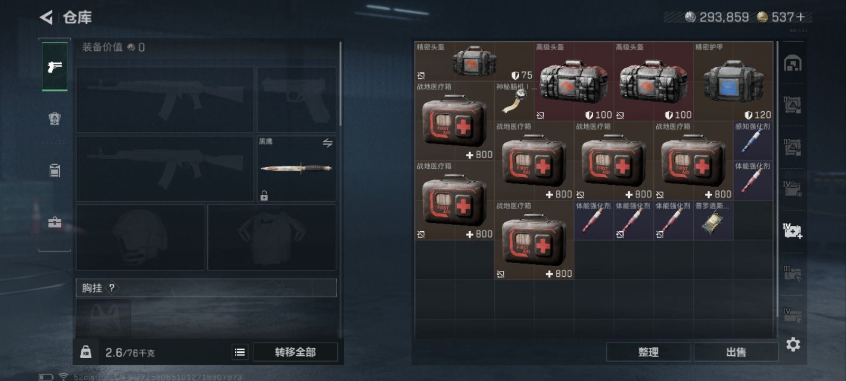This screenshot has height=381, width=846.
Task: Toggle the list view icon beside 转移全部
Action: click(240, 352)
